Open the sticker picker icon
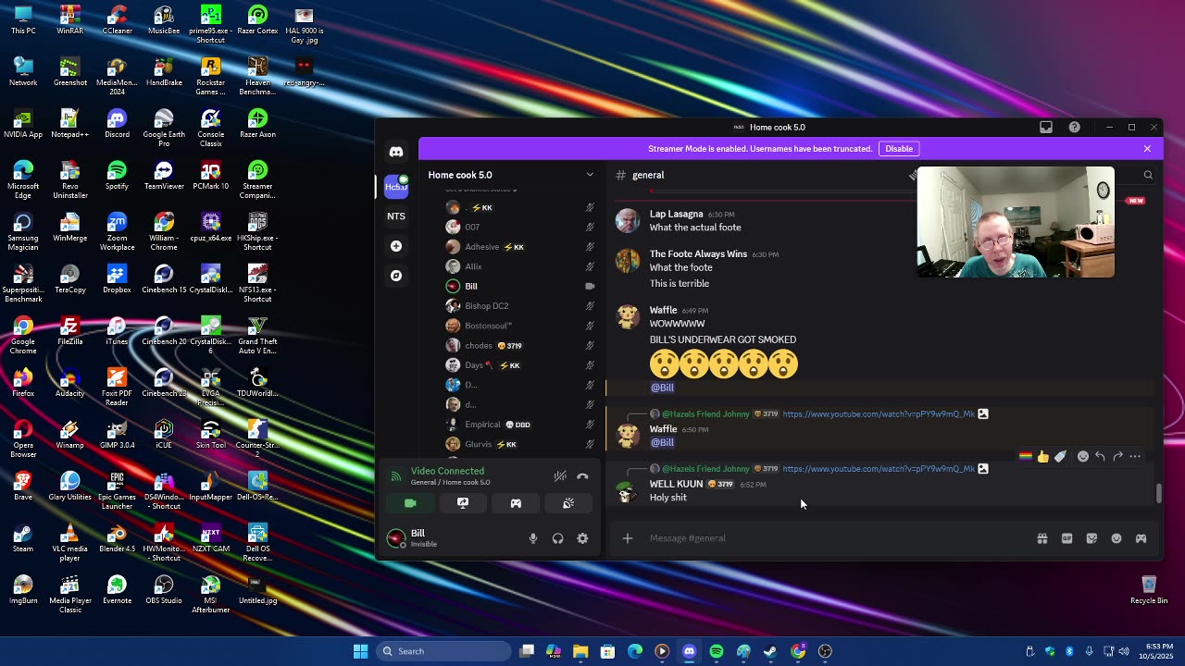This screenshot has height=666, width=1185. tap(1091, 538)
